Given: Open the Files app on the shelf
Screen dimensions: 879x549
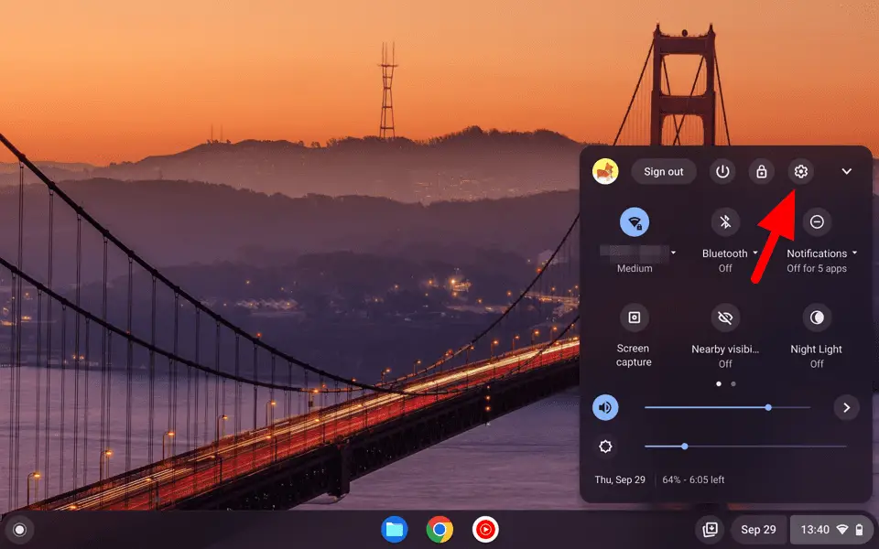Looking at the screenshot, I should 395,529.
